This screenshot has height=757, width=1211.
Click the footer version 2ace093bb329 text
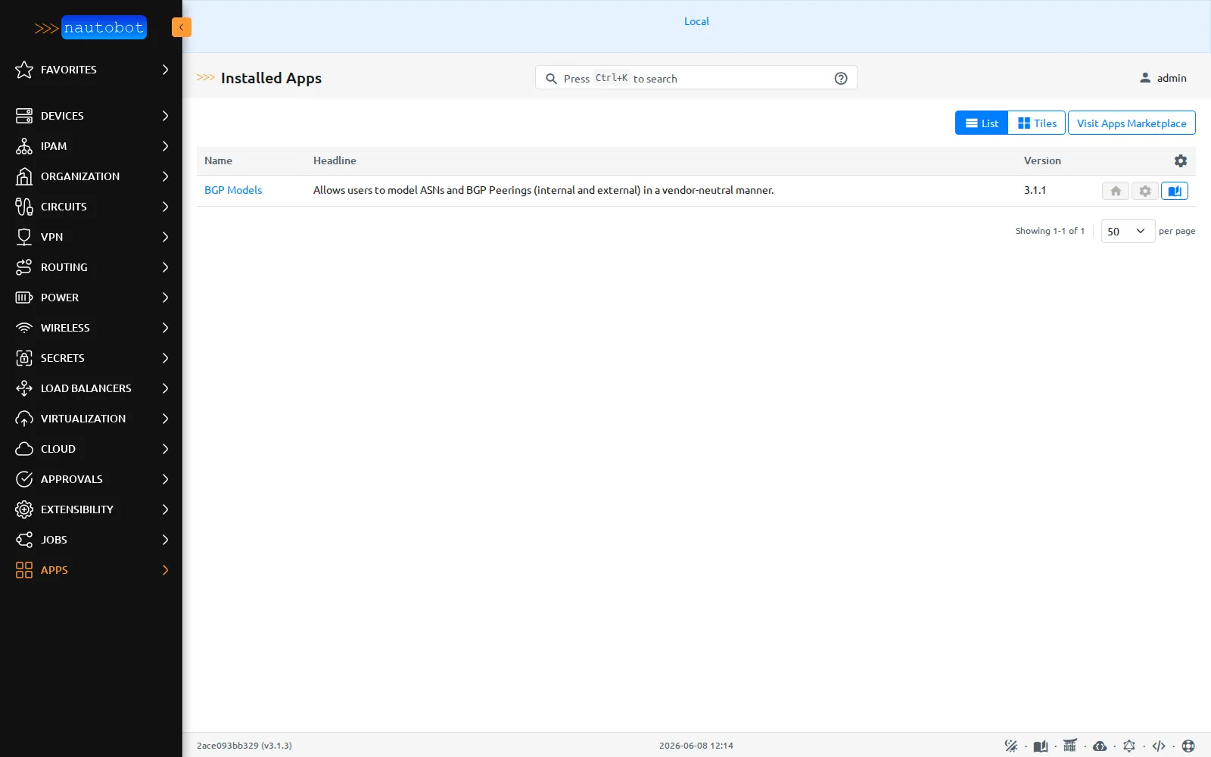[x=244, y=746]
